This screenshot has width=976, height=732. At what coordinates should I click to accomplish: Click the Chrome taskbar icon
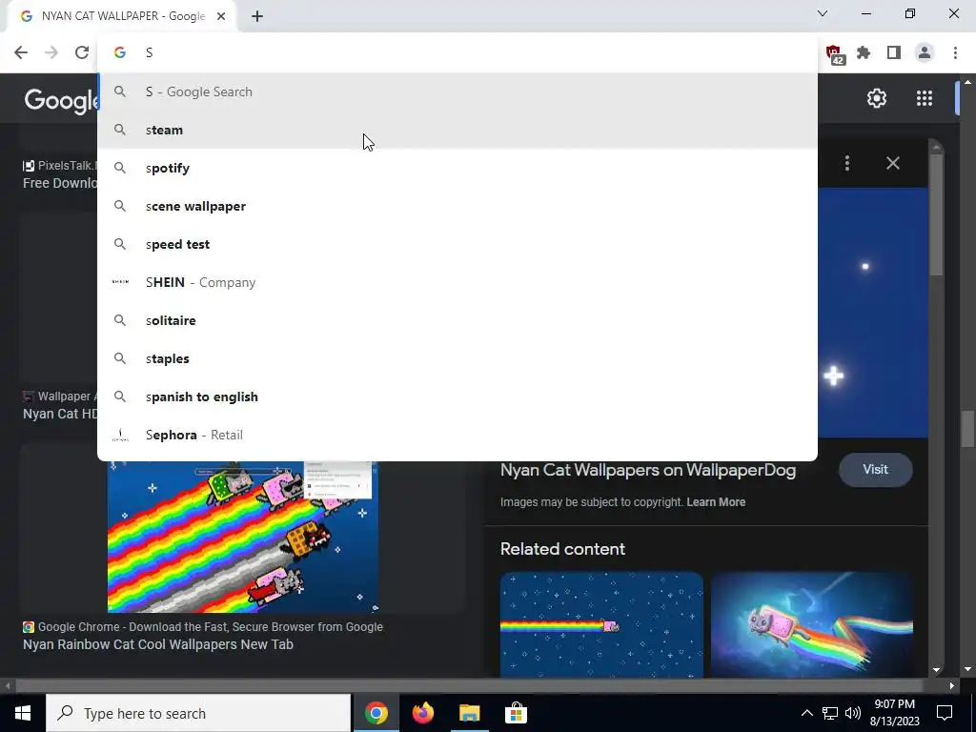[376, 713]
